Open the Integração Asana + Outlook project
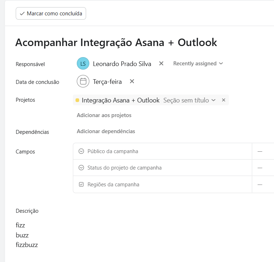Screen dimensions: 274x262 120,100
